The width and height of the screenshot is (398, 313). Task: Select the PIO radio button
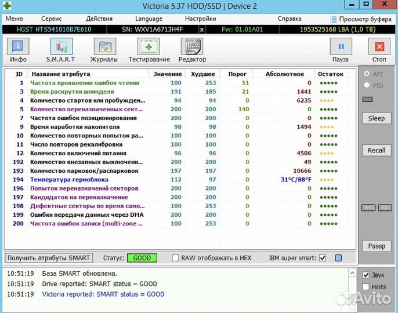click(366, 85)
